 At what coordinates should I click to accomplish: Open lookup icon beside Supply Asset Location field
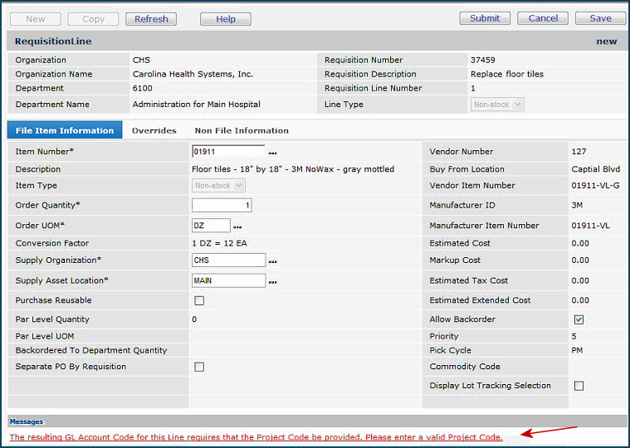click(272, 282)
